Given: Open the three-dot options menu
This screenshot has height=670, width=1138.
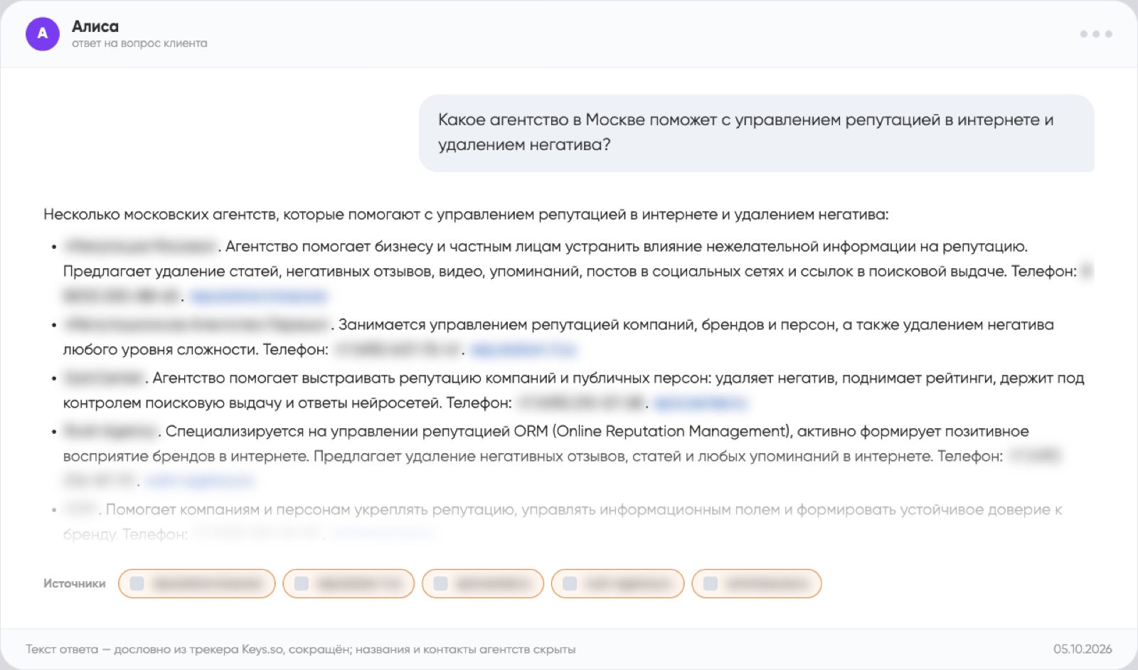Looking at the screenshot, I should tap(1095, 33).
